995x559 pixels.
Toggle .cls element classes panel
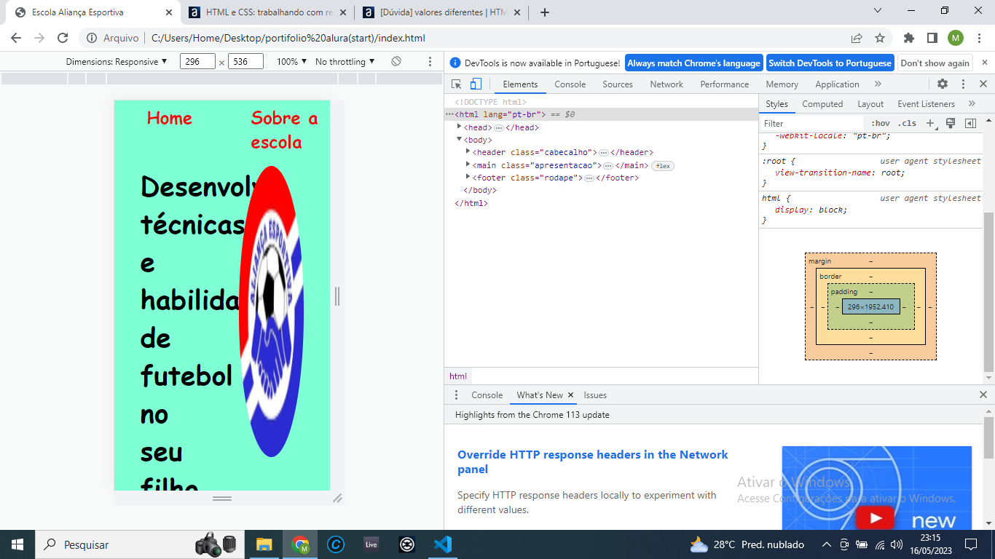click(908, 123)
